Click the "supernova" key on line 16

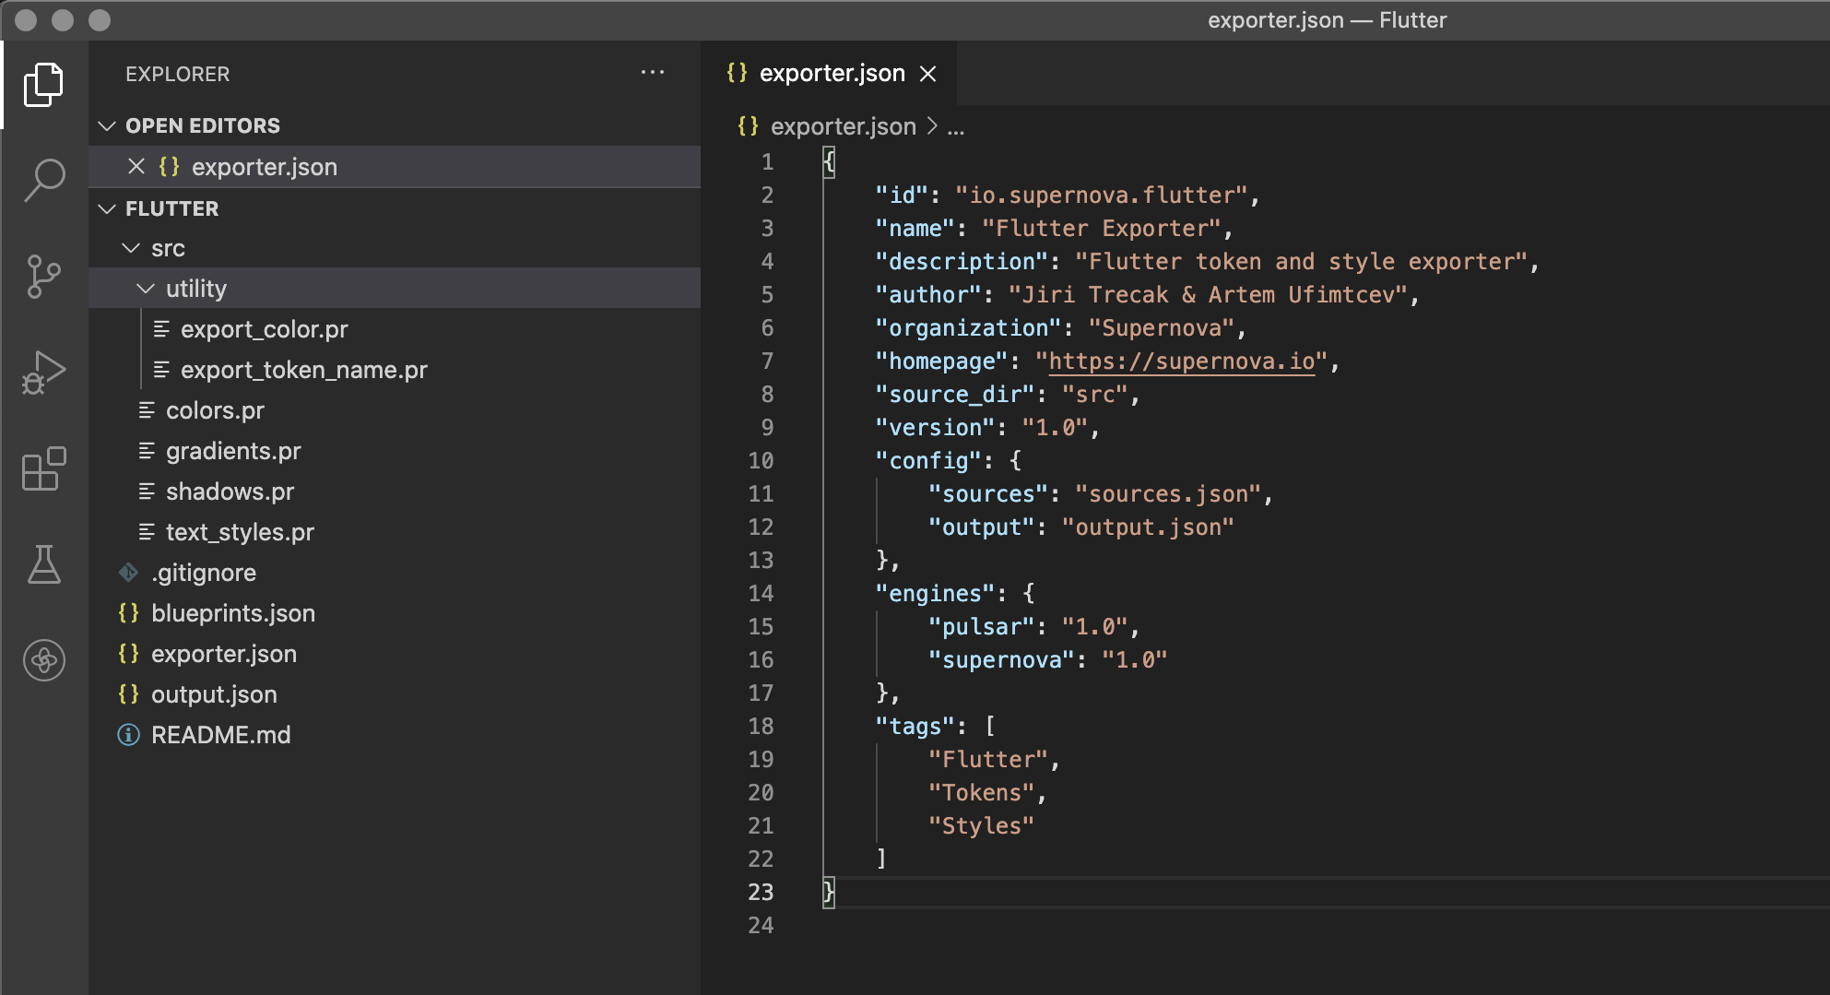pyautogui.click(x=1001, y=659)
